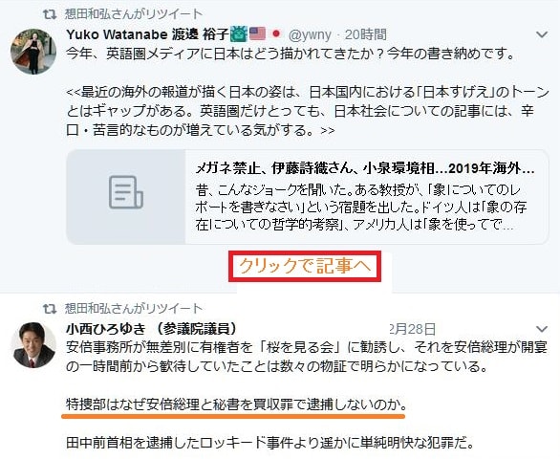Click the US flag emoji next to the name
This screenshot has height=459, width=560.
[x=257, y=34]
